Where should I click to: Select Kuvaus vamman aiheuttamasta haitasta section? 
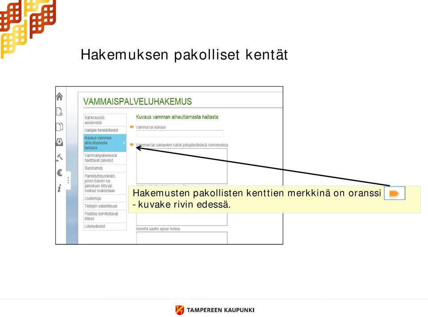105,143
